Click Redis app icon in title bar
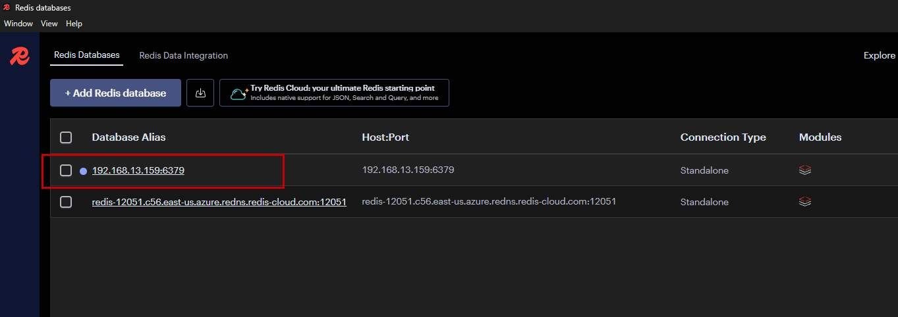This screenshot has width=898, height=317. [x=7, y=8]
